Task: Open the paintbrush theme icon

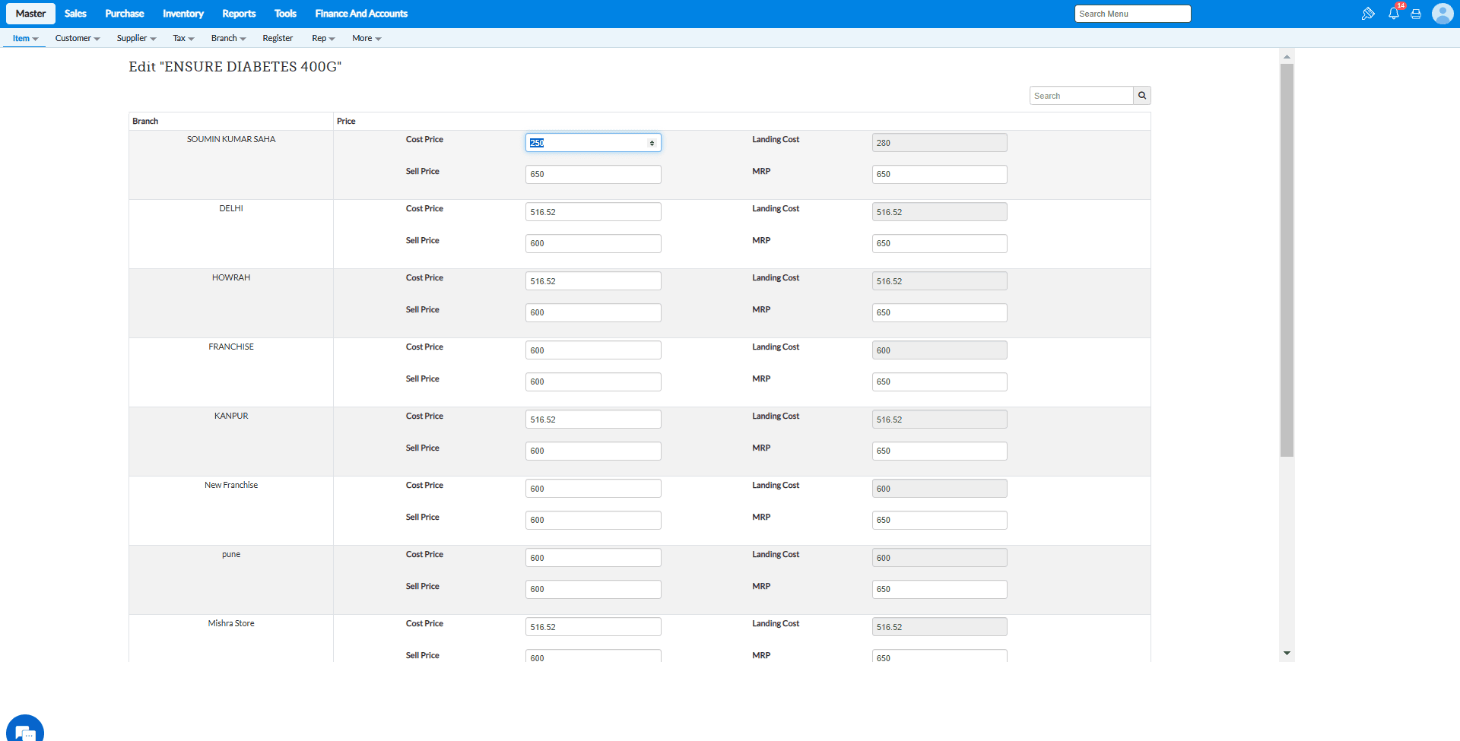Action: pos(1368,14)
